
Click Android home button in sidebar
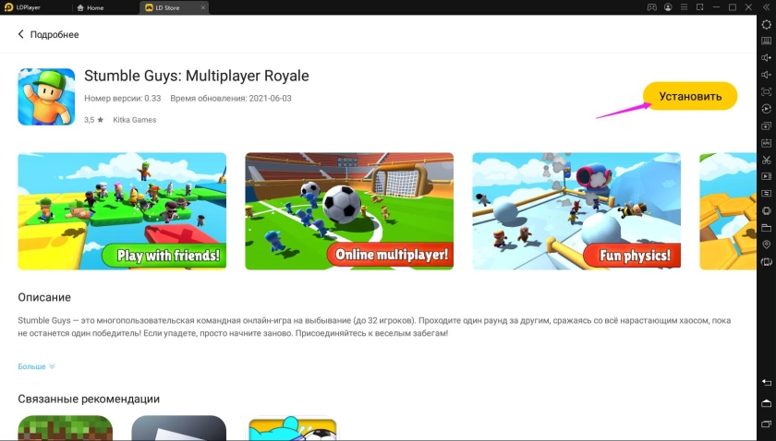point(766,403)
